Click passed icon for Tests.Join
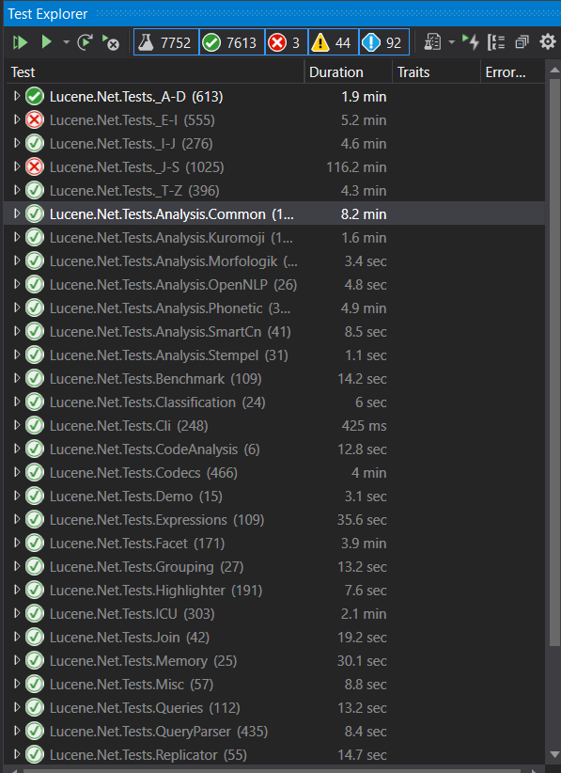Screen dimensions: 561x773 pos(35,637)
